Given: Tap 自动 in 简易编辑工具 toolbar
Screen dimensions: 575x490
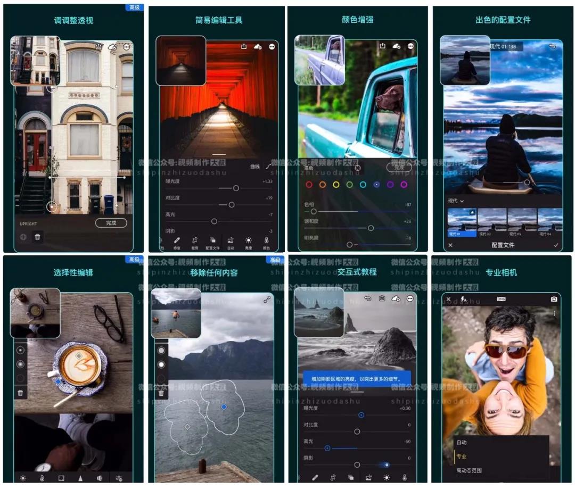Looking at the screenshot, I should (231, 243).
